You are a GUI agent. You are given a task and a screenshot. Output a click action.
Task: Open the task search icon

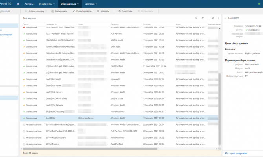[196, 18]
